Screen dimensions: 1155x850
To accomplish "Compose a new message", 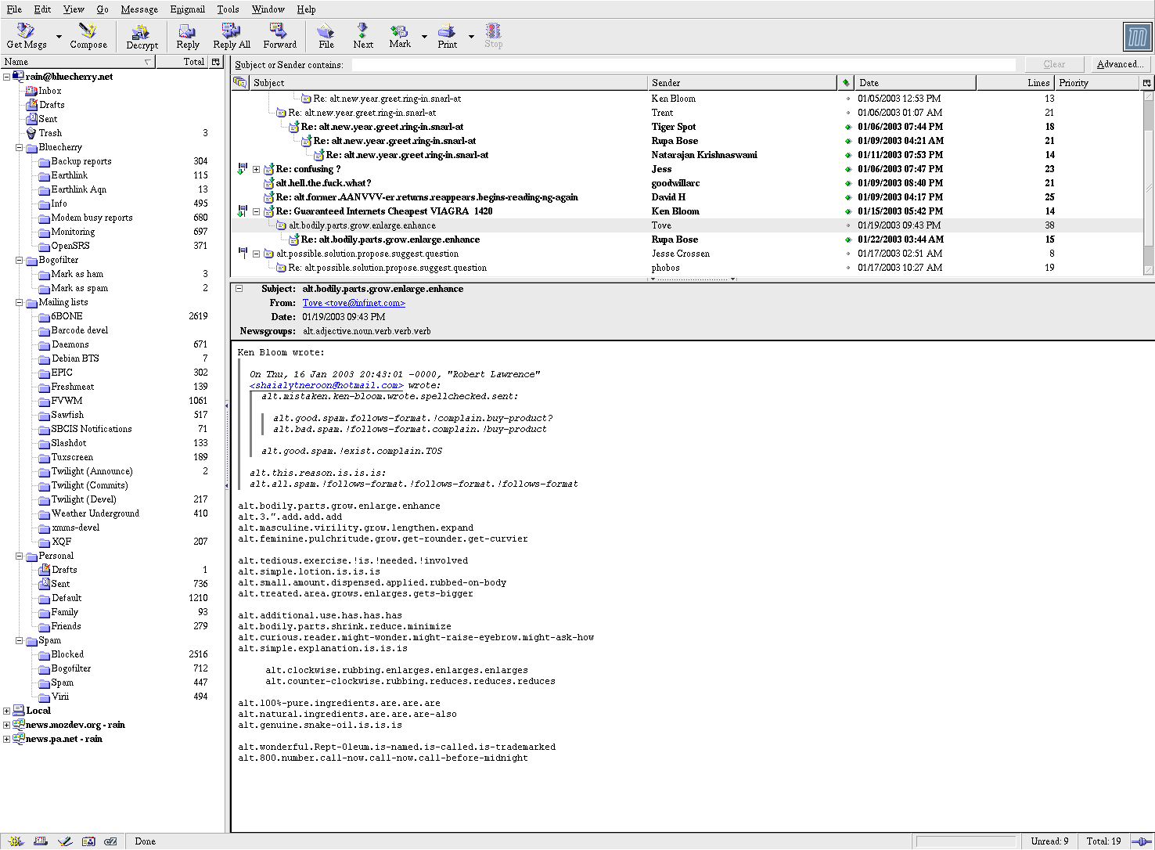I will (x=88, y=36).
